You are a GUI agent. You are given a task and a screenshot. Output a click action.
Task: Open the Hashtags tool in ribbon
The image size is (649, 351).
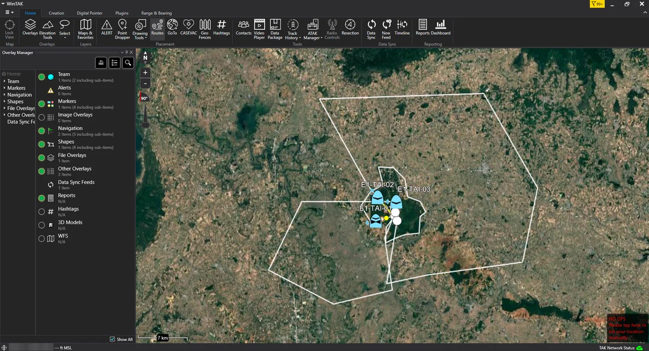coord(222,28)
